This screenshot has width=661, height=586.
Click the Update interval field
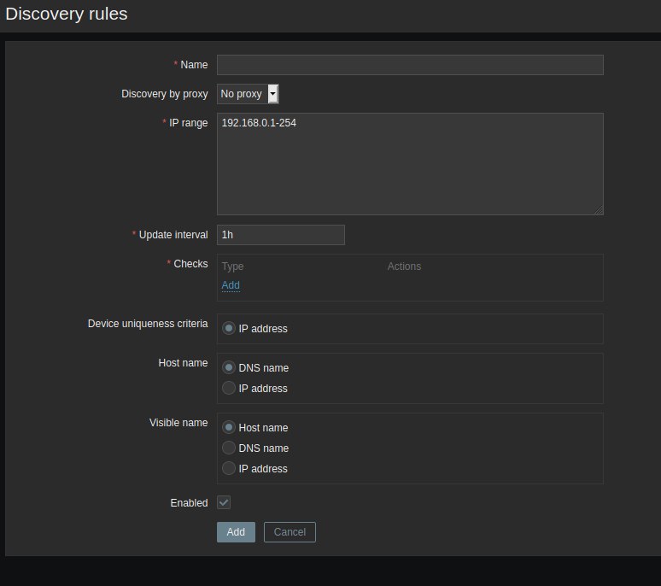pos(281,235)
